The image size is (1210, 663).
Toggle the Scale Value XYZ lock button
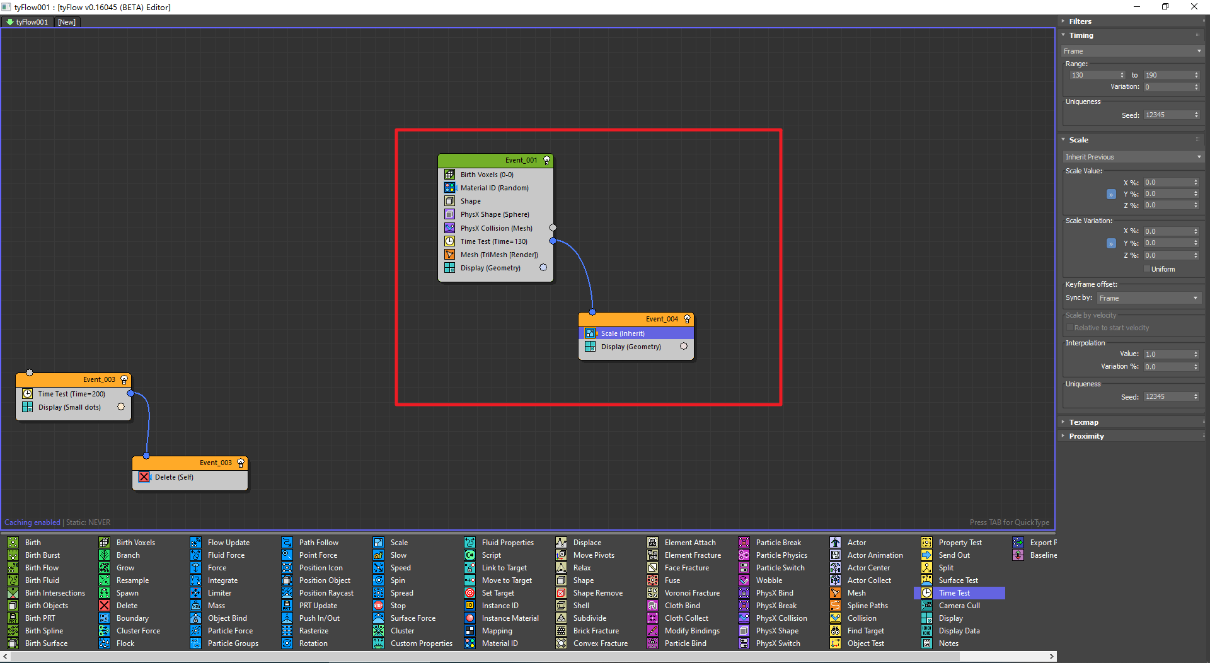click(1111, 194)
